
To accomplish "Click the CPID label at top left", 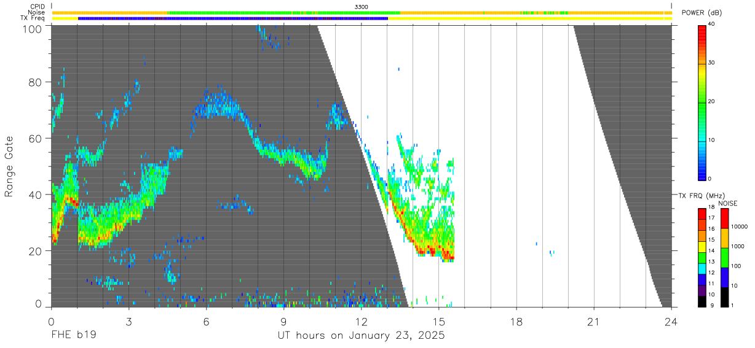I will (x=37, y=7).
